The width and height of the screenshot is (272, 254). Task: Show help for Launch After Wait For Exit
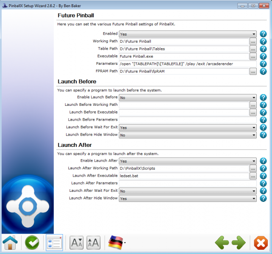[263, 191]
